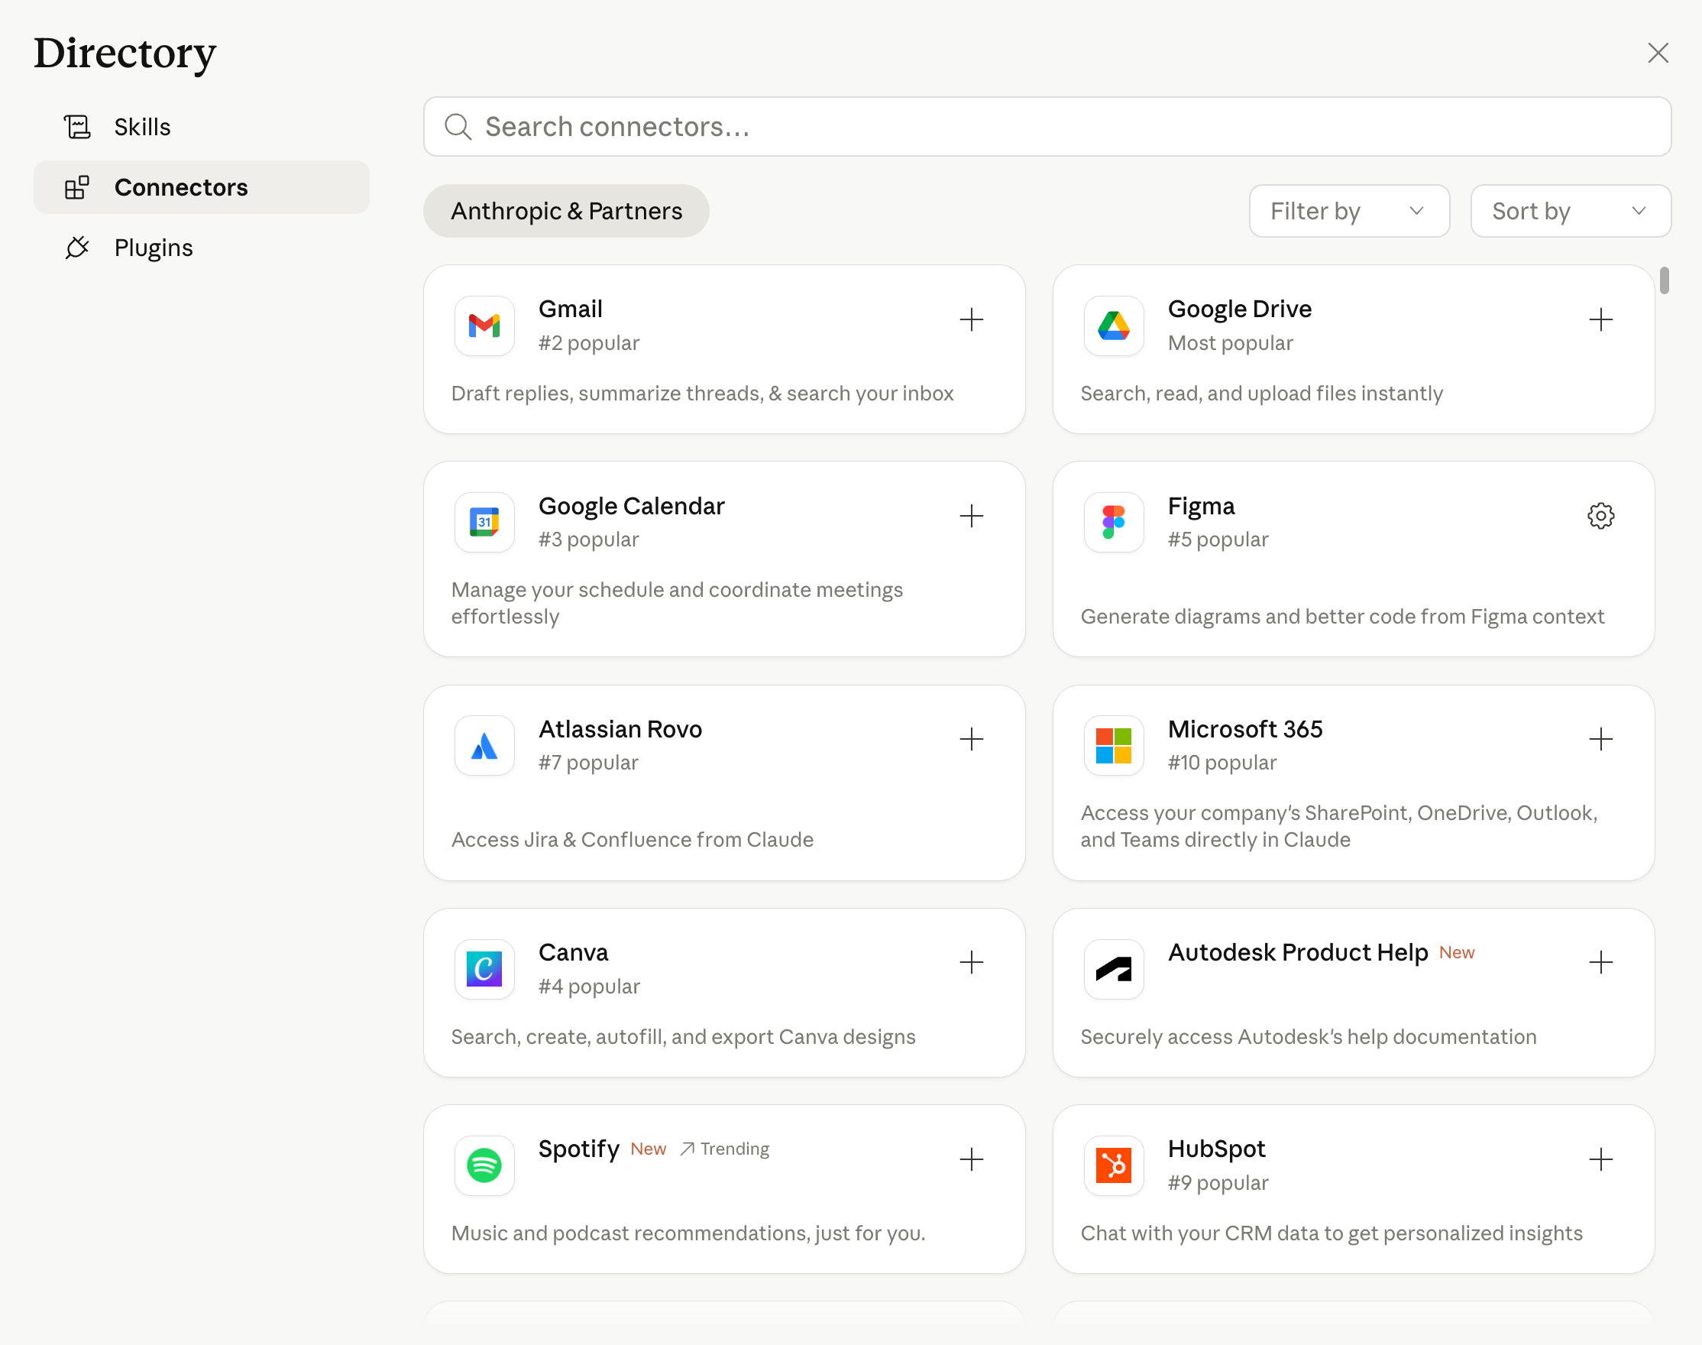Open the Microsoft 365 connector title

[1244, 729]
